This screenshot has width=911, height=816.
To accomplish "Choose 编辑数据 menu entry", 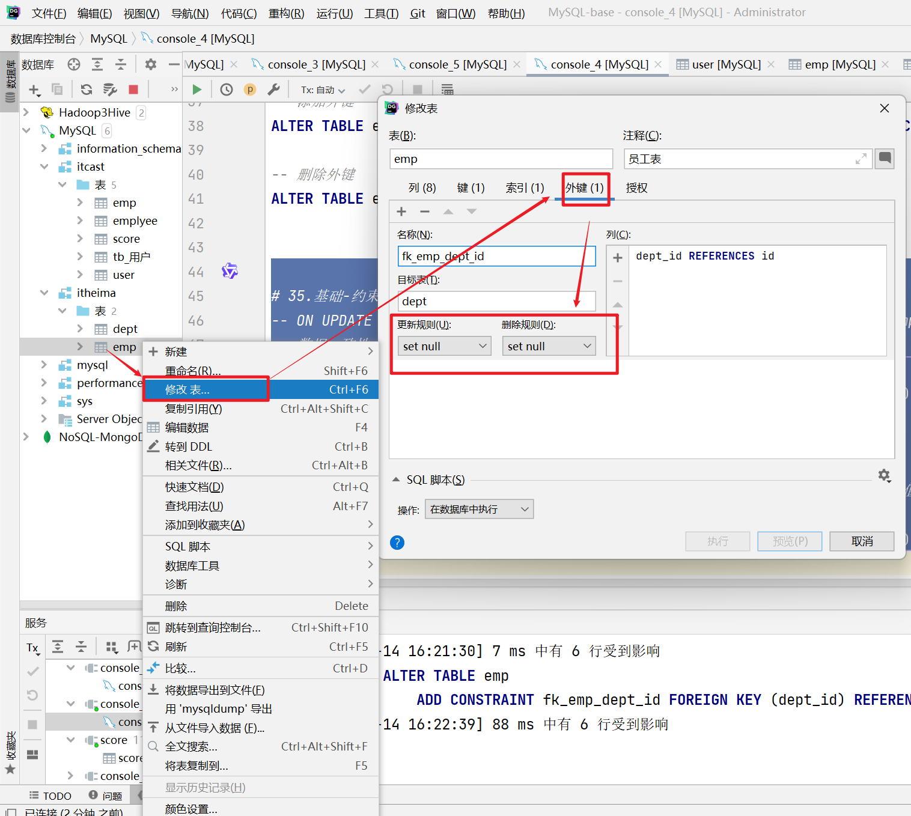I will click(261, 427).
